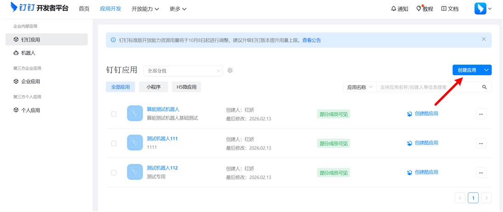
Task: Click the application search input field
Action: tap(427, 87)
